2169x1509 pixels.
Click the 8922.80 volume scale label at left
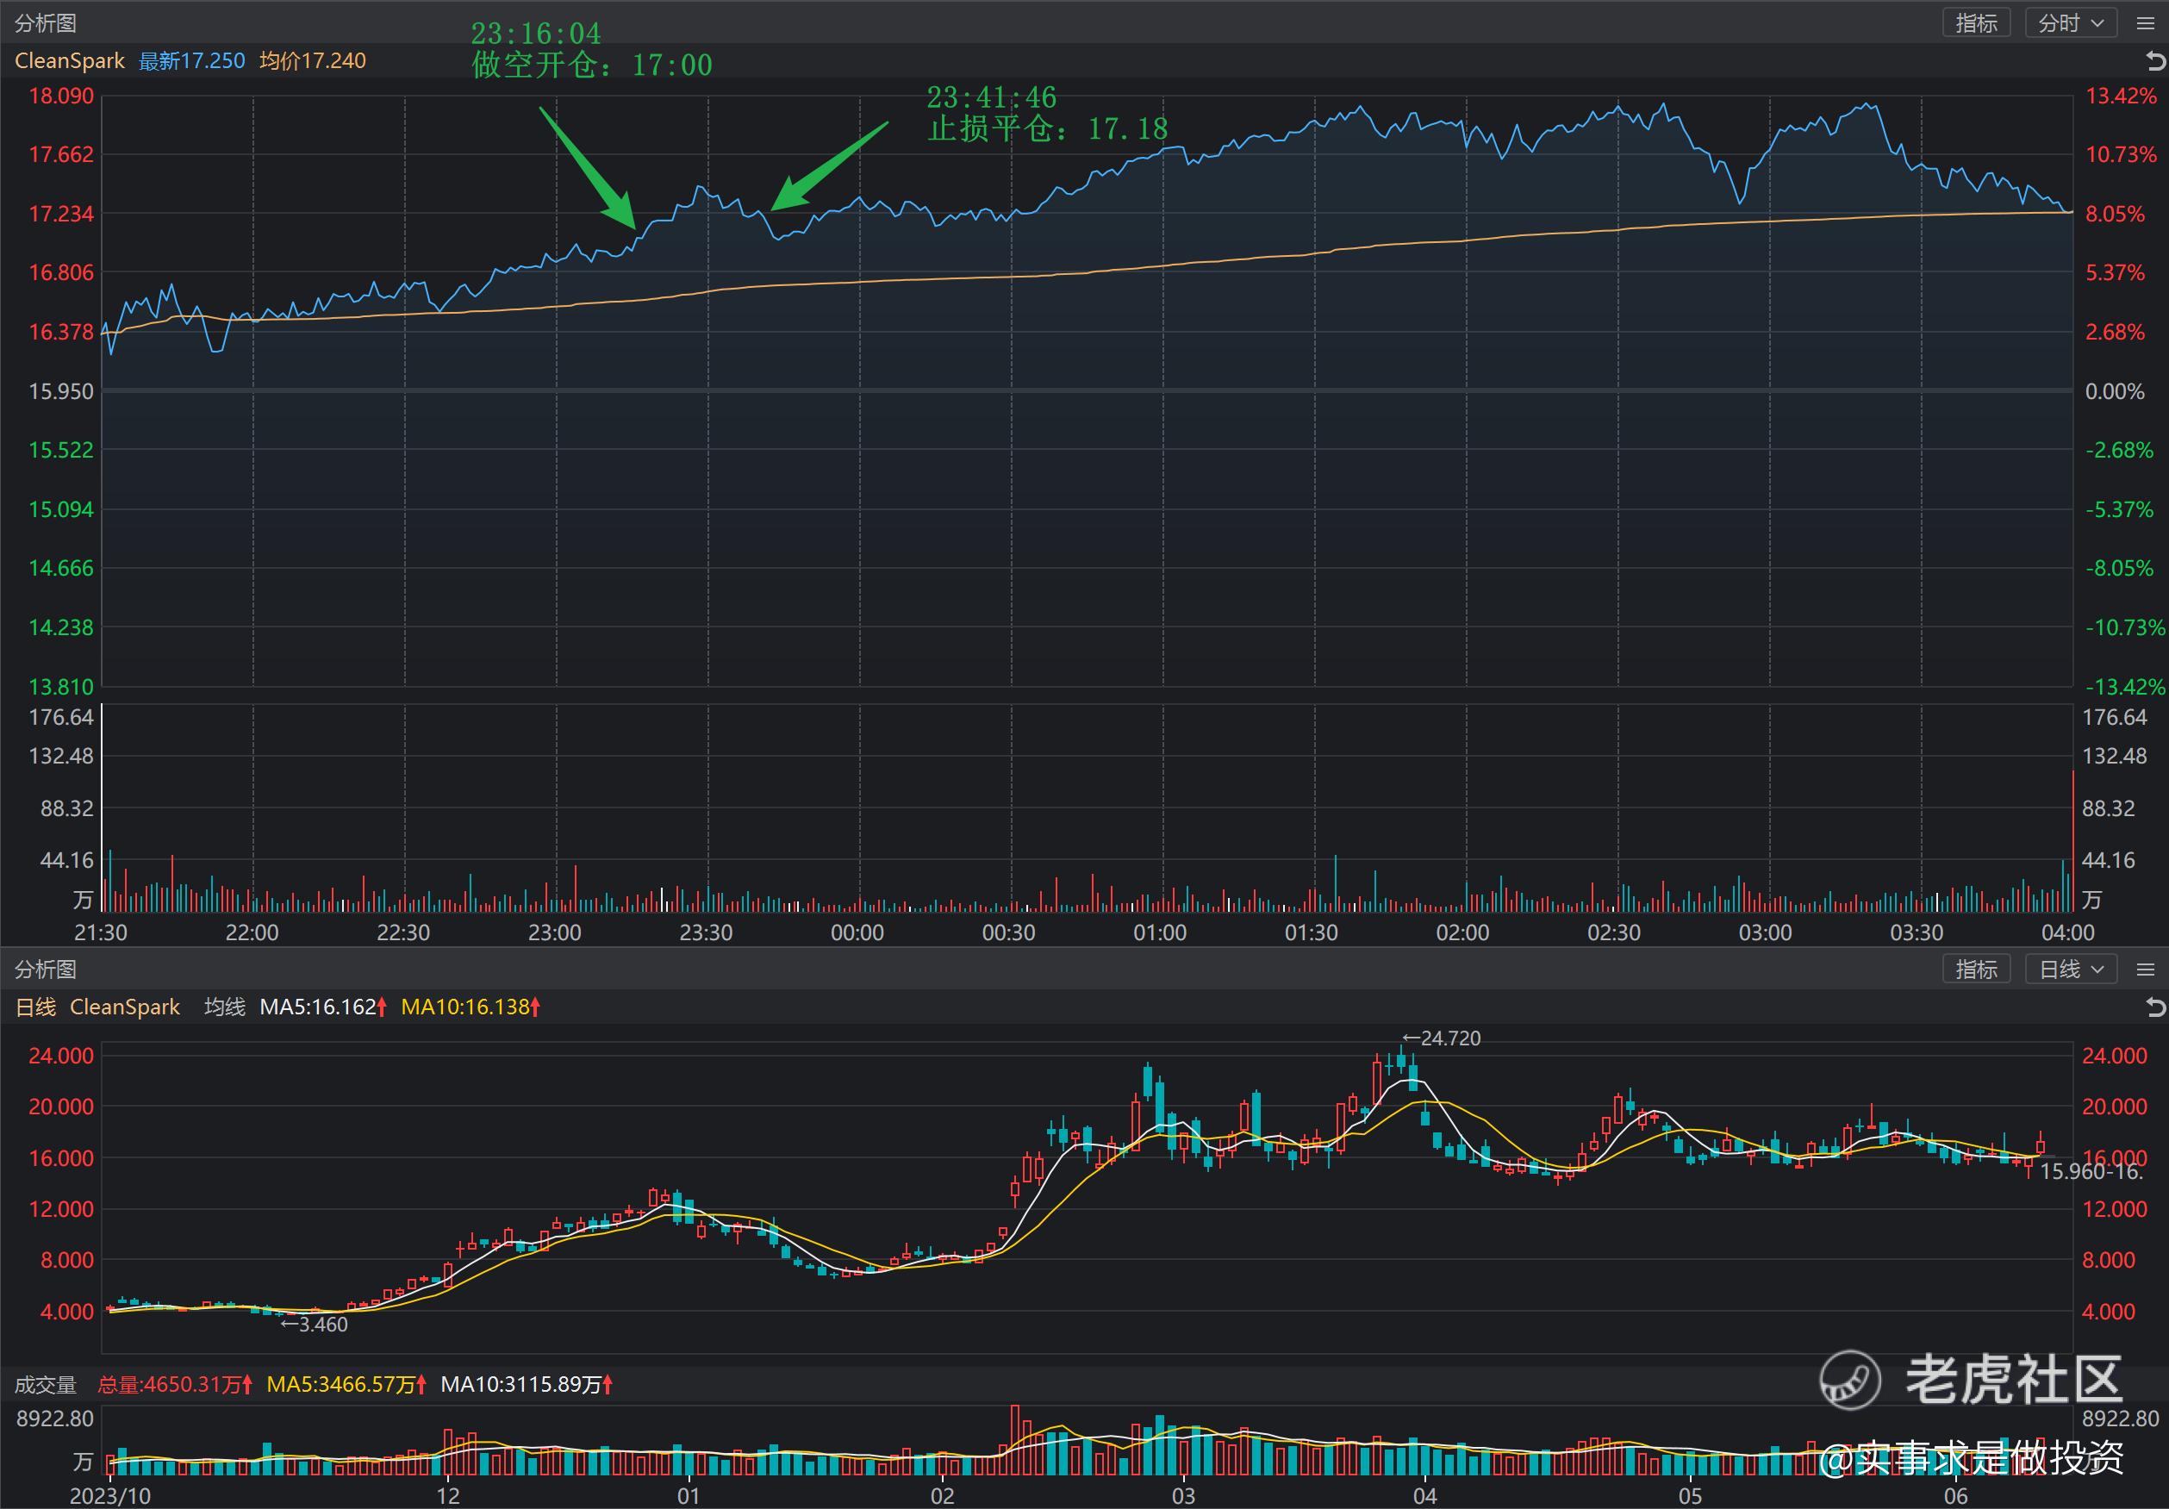tap(55, 1419)
